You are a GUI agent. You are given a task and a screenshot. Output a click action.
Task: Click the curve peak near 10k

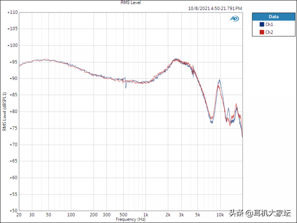(219, 81)
